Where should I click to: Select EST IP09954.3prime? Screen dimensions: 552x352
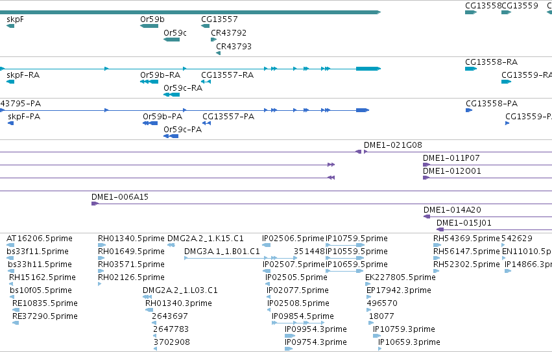pos(290,336)
